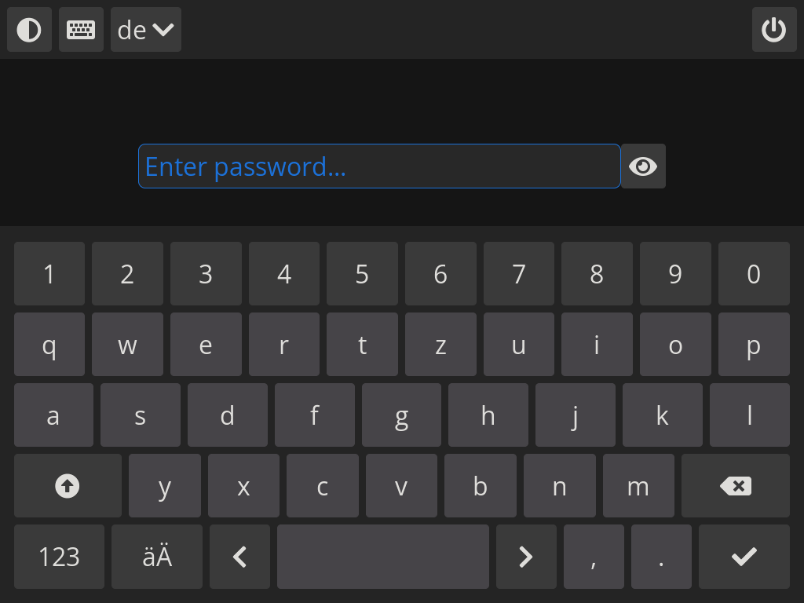
Task: Tap the number '5' key
Action: pyautogui.click(x=362, y=274)
